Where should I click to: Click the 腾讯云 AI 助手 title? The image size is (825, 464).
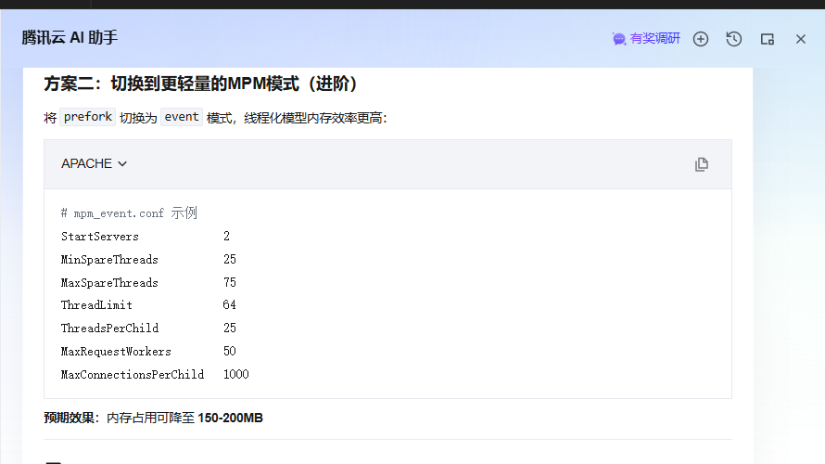pos(70,38)
